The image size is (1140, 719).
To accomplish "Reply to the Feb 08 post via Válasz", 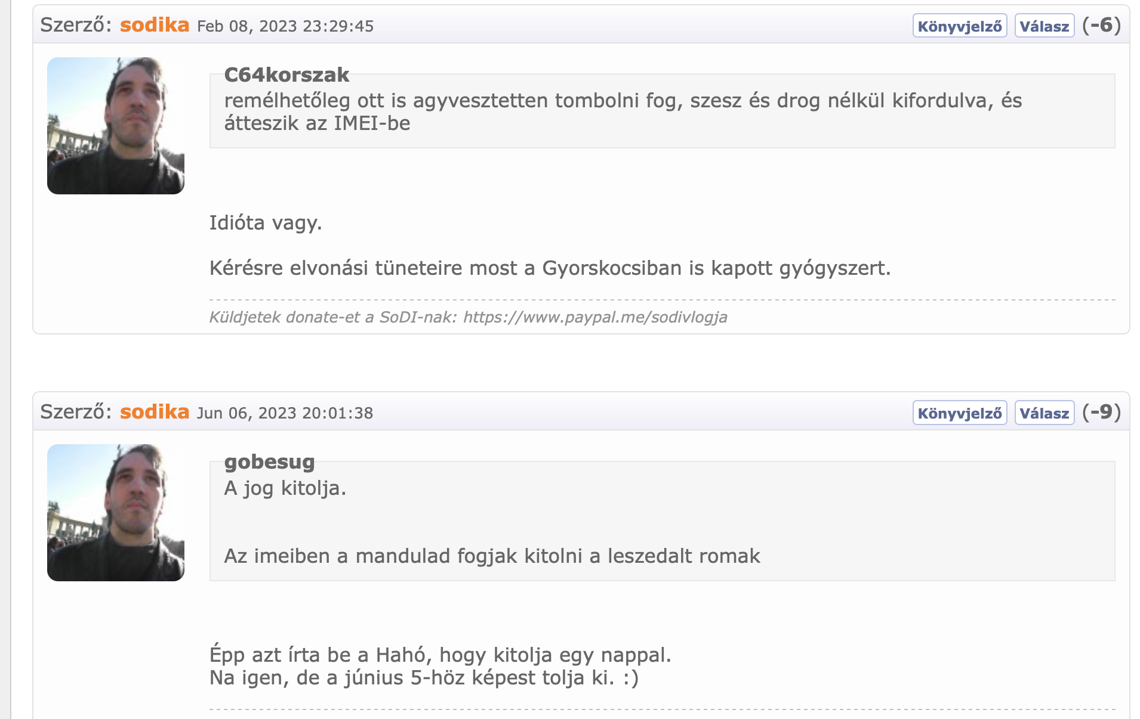I will click(1044, 26).
